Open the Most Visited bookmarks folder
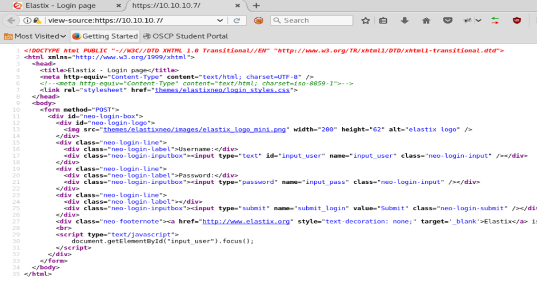 [35, 36]
